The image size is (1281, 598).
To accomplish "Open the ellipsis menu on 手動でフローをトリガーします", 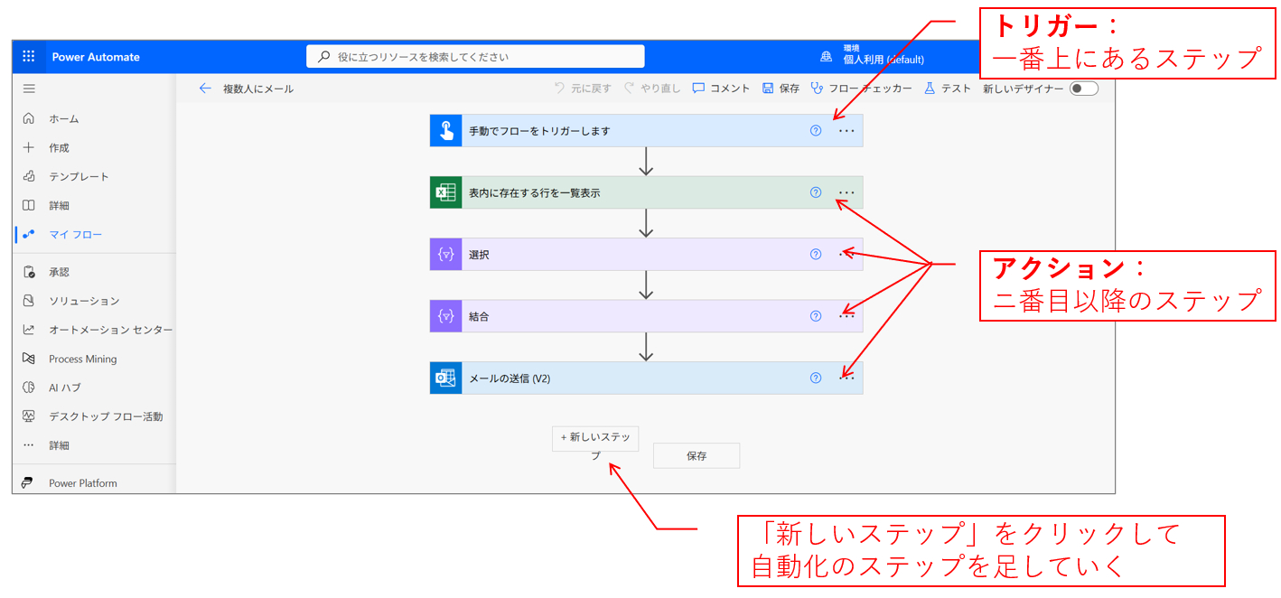I will tap(846, 131).
